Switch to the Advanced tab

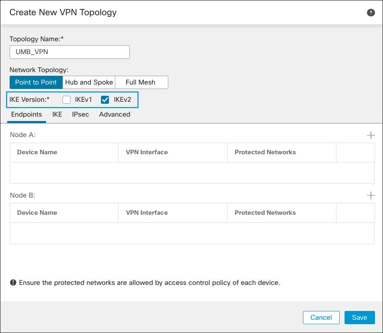114,114
